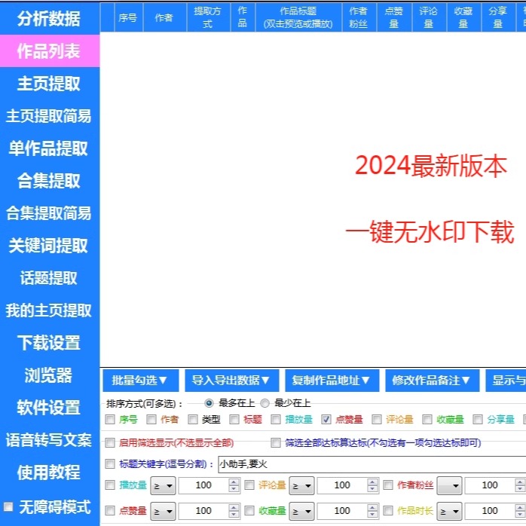Click the 播放量 filter value field

pyautogui.click(x=203, y=485)
